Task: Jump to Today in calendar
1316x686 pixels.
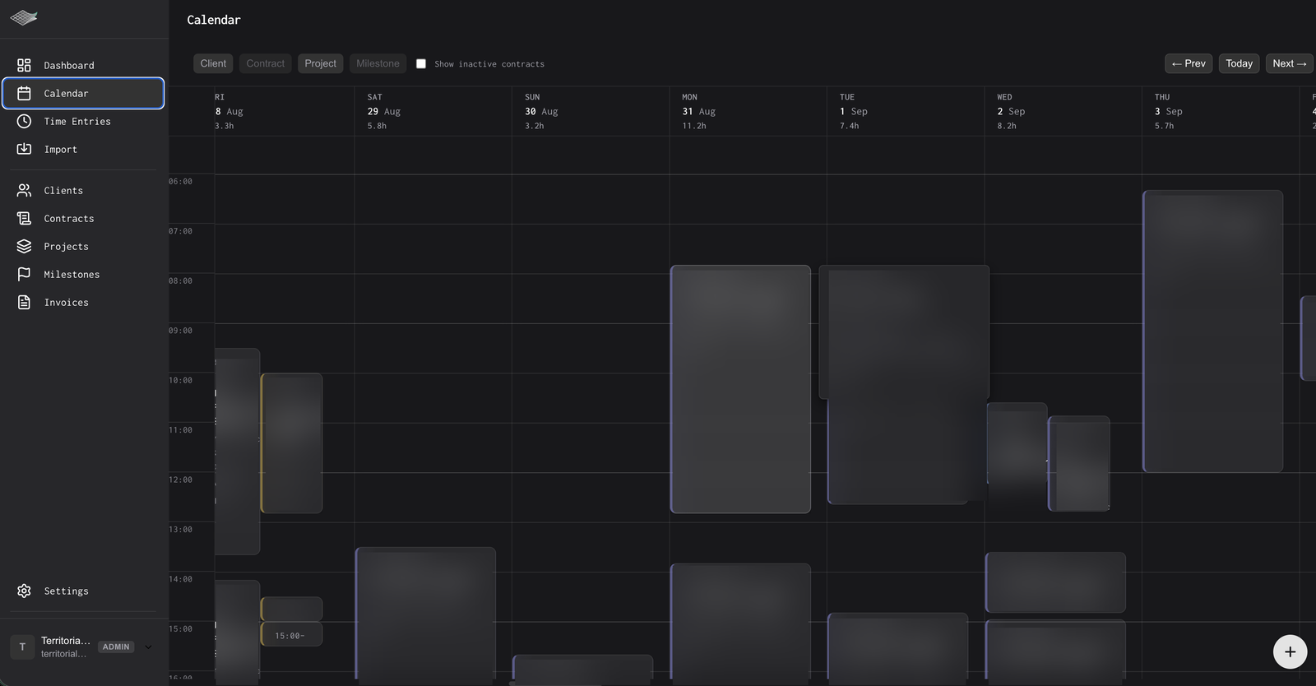Action: (x=1239, y=63)
